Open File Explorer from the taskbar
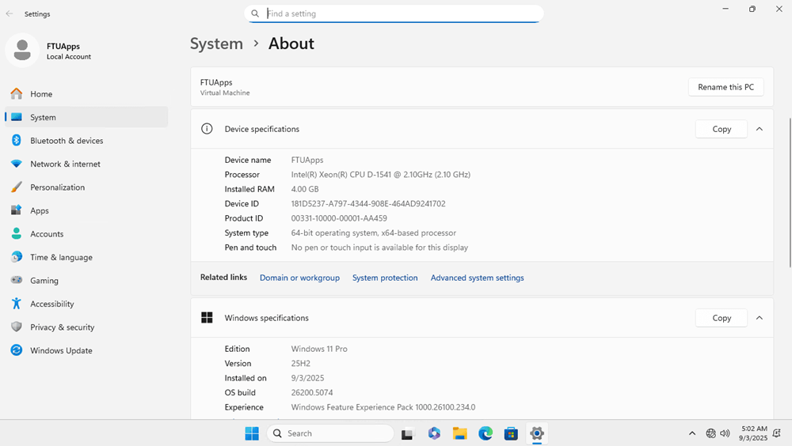Screen dimensions: 792x446 tap(459, 433)
